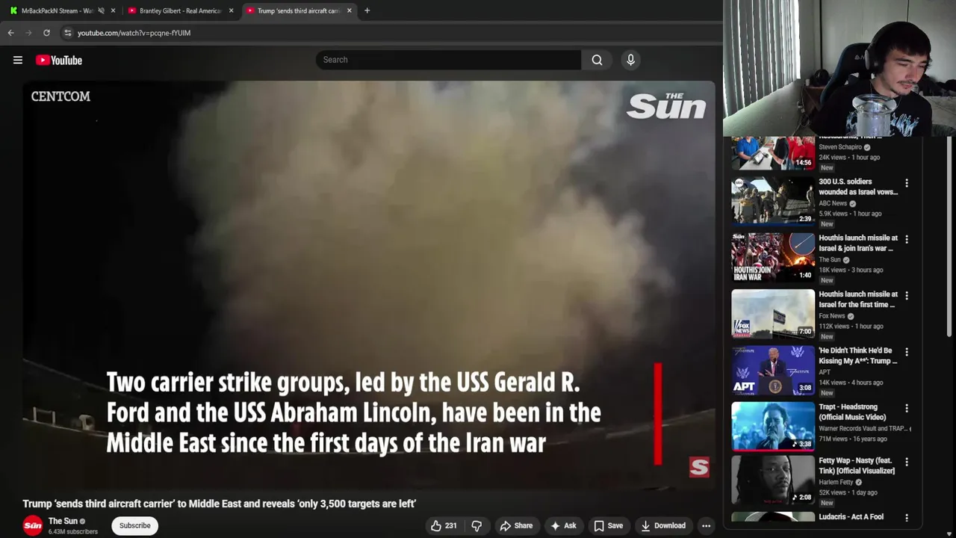Open options for Ludacris Act A Fool

(907, 518)
